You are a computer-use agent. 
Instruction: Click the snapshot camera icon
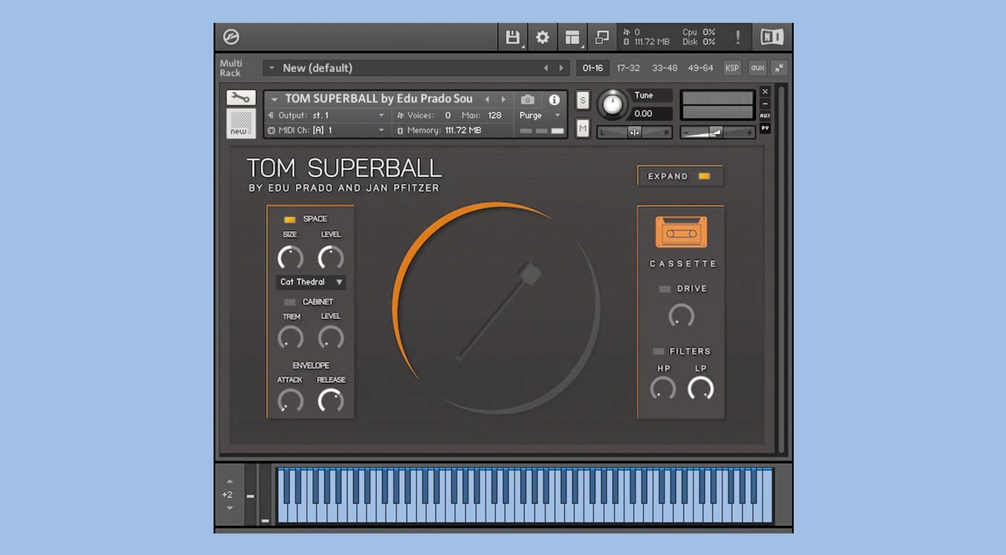[527, 99]
